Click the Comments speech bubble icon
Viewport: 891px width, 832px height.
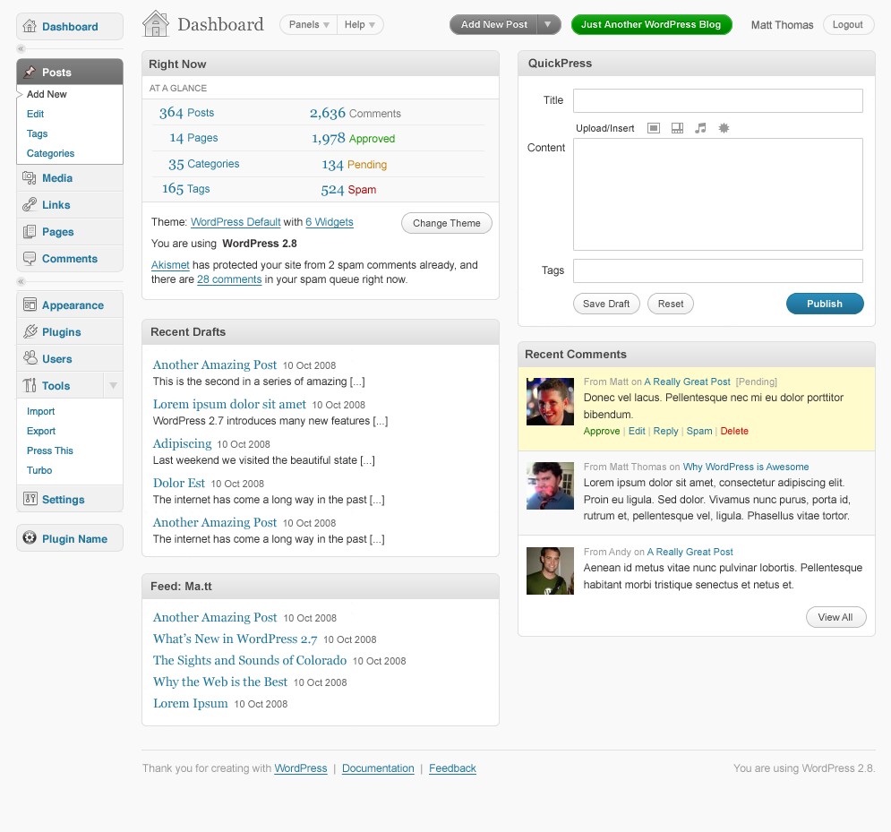[30, 258]
